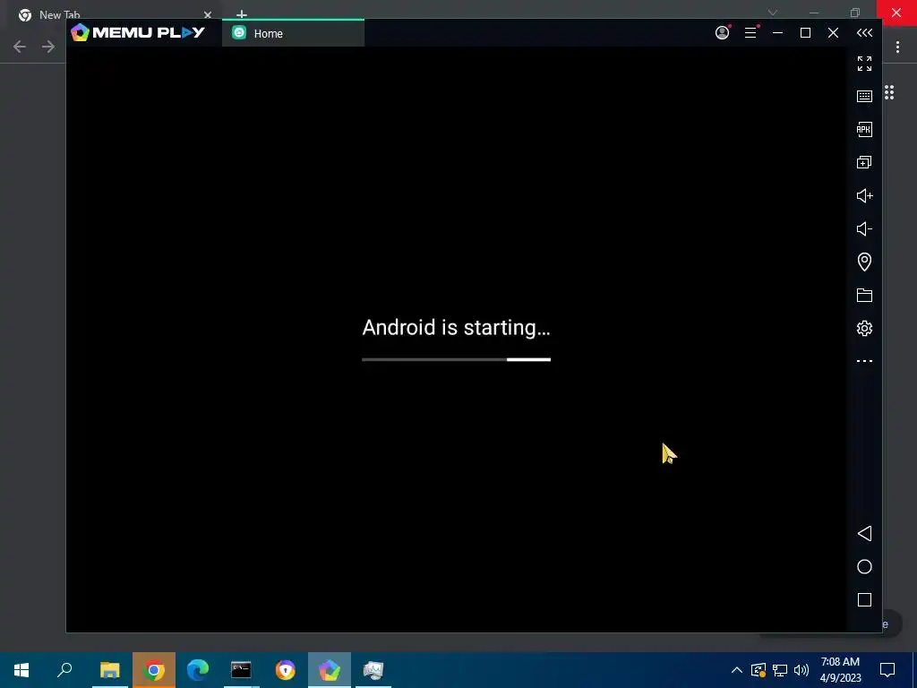Close the Chrome window
Viewport: 917px width, 688px height.
(896, 13)
